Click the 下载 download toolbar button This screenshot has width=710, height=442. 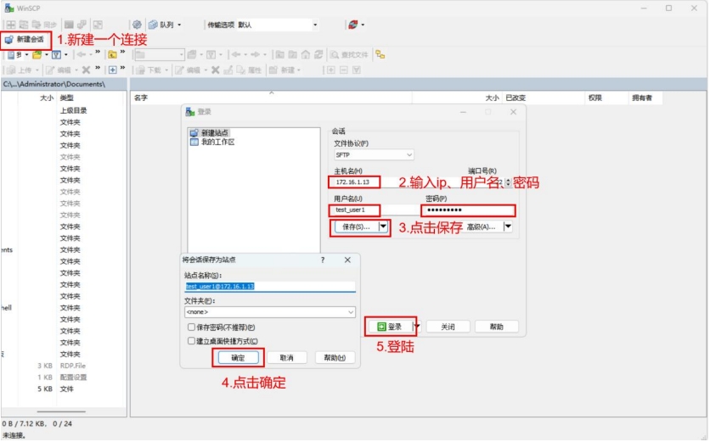click(x=149, y=70)
